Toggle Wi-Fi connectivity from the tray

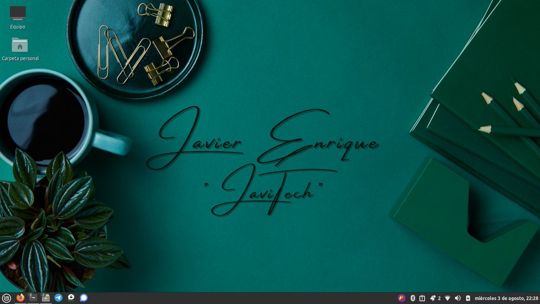point(448,298)
